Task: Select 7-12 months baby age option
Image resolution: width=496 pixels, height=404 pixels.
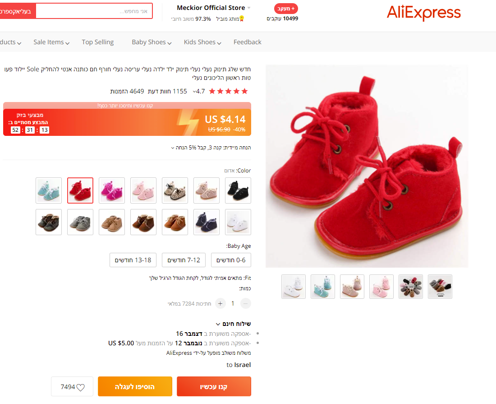Action: (x=184, y=260)
